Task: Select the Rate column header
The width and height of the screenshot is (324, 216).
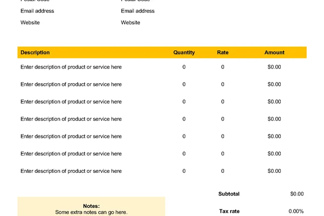Action: 222,52
